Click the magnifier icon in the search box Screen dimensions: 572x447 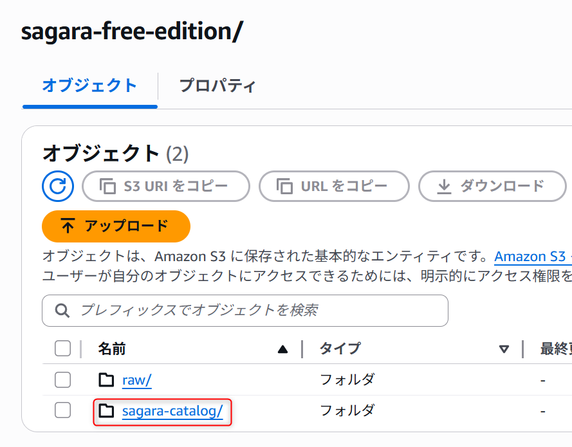click(62, 311)
